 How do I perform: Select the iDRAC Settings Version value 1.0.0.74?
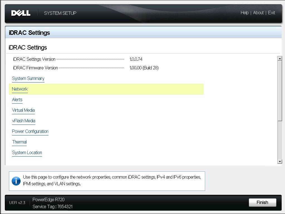[136, 59]
